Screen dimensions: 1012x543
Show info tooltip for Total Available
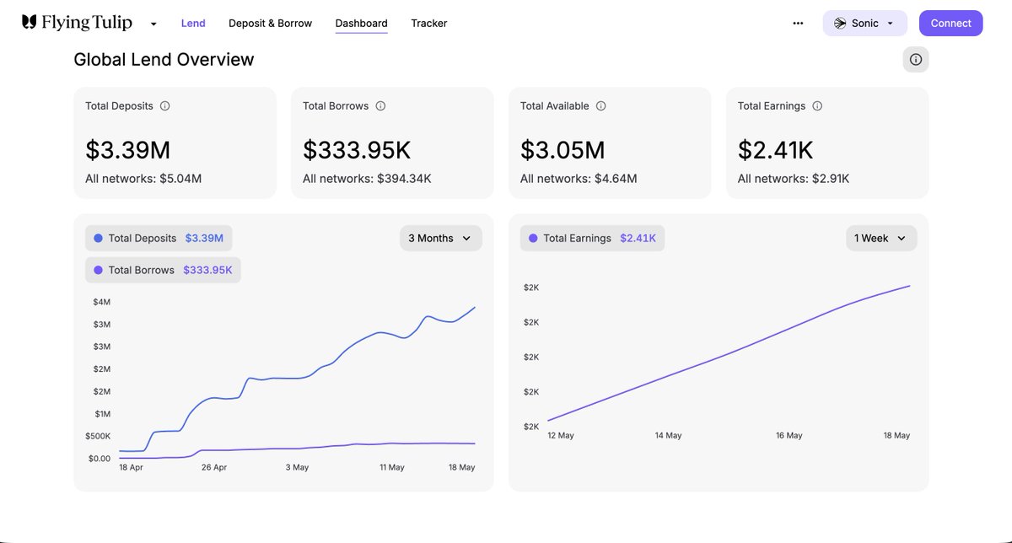coord(601,106)
